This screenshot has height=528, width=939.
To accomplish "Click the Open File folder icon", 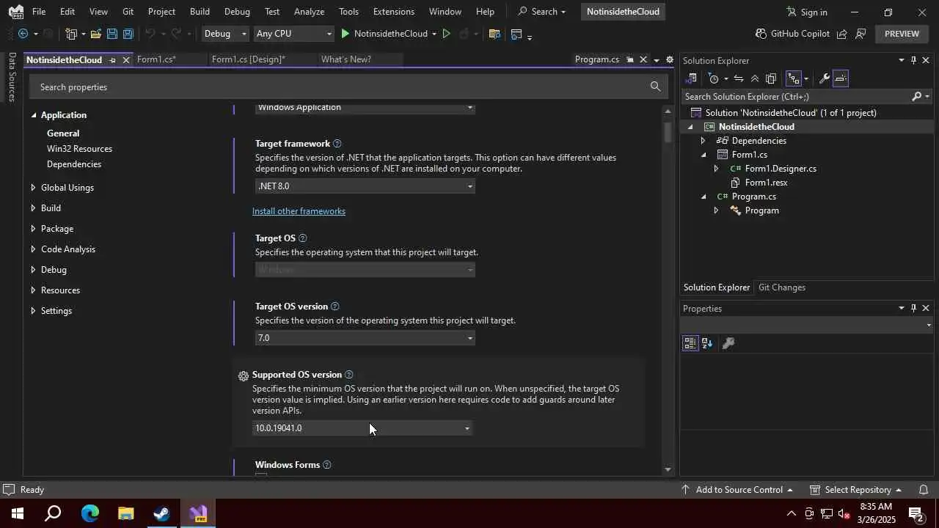I will click(95, 34).
